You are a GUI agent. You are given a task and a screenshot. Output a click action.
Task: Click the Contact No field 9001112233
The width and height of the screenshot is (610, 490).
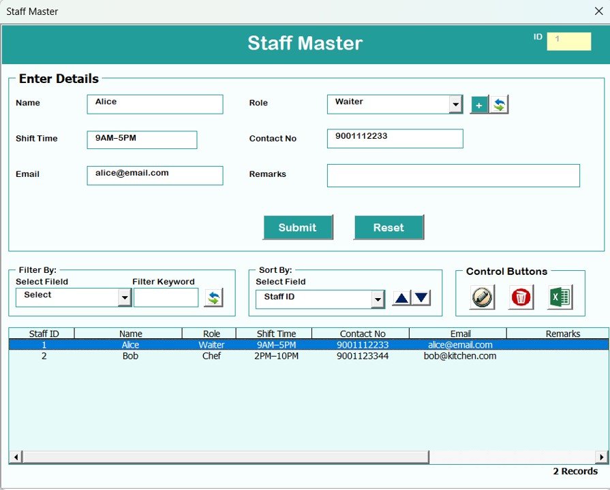[x=395, y=139]
